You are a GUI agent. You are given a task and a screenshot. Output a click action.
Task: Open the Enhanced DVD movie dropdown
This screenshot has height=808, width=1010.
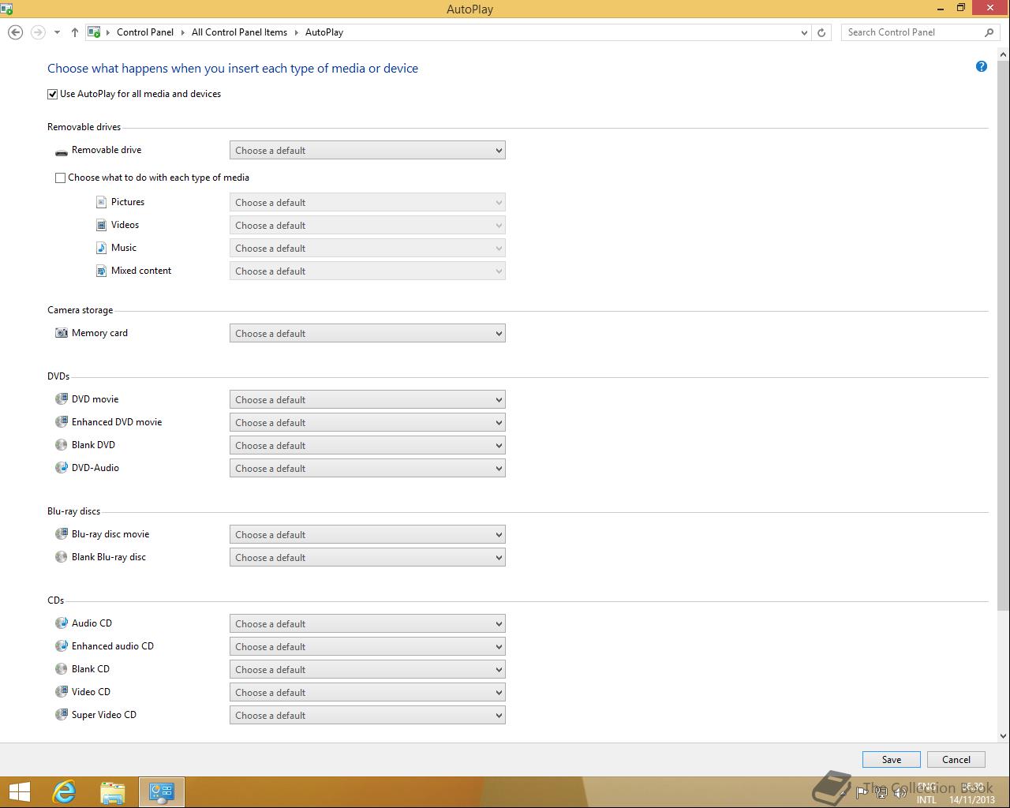[x=368, y=423]
